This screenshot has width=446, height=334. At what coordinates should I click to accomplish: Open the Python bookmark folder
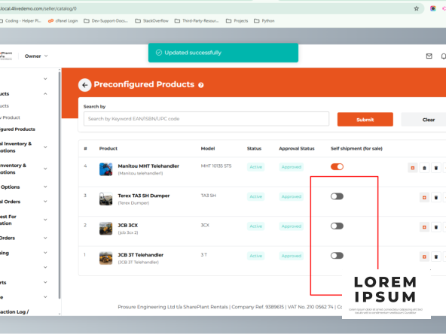264,21
